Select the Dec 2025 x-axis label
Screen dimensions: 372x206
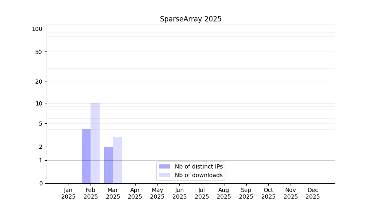click(x=313, y=193)
